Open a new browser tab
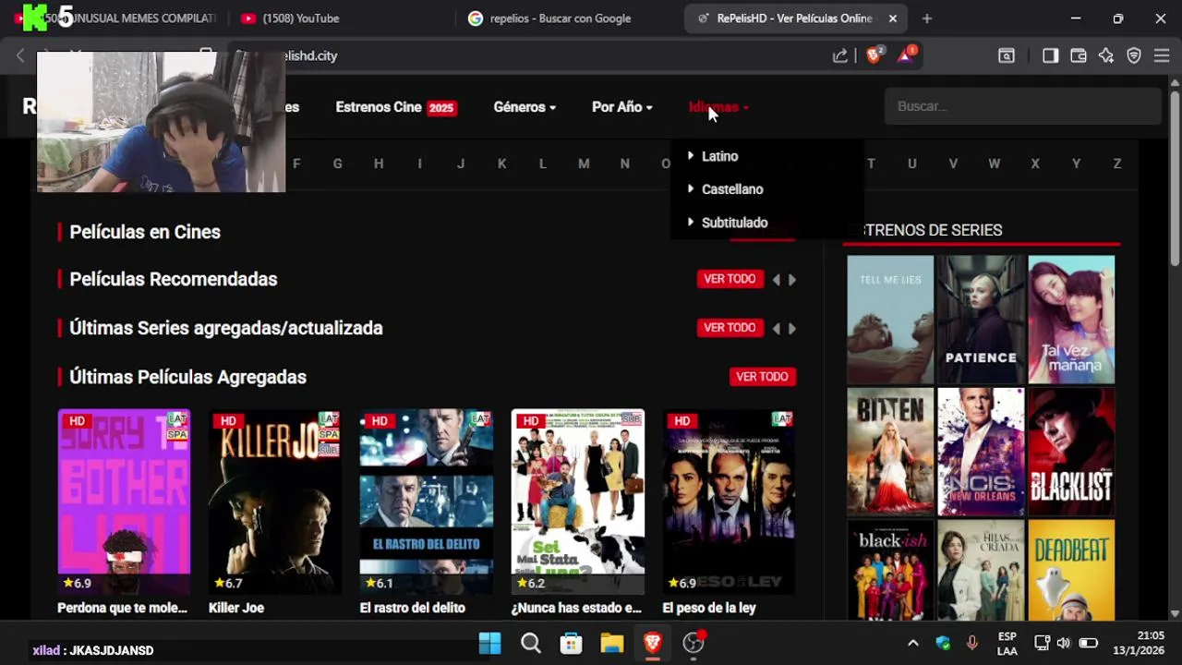This screenshot has height=665, width=1182. coord(927,18)
